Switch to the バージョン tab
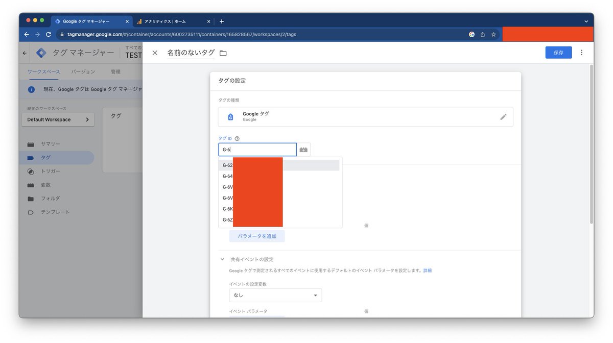Viewport: 613px width, 343px height. coord(83,72)
